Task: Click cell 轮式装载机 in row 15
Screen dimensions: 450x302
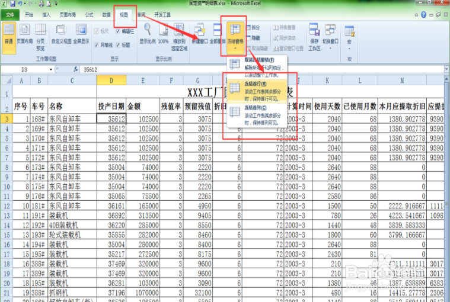Action: click(72, 235)
